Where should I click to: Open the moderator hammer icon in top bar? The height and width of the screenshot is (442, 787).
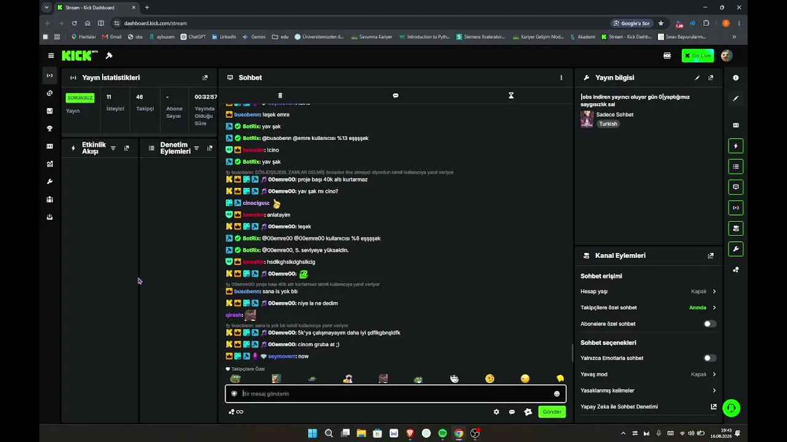[109, 56]
